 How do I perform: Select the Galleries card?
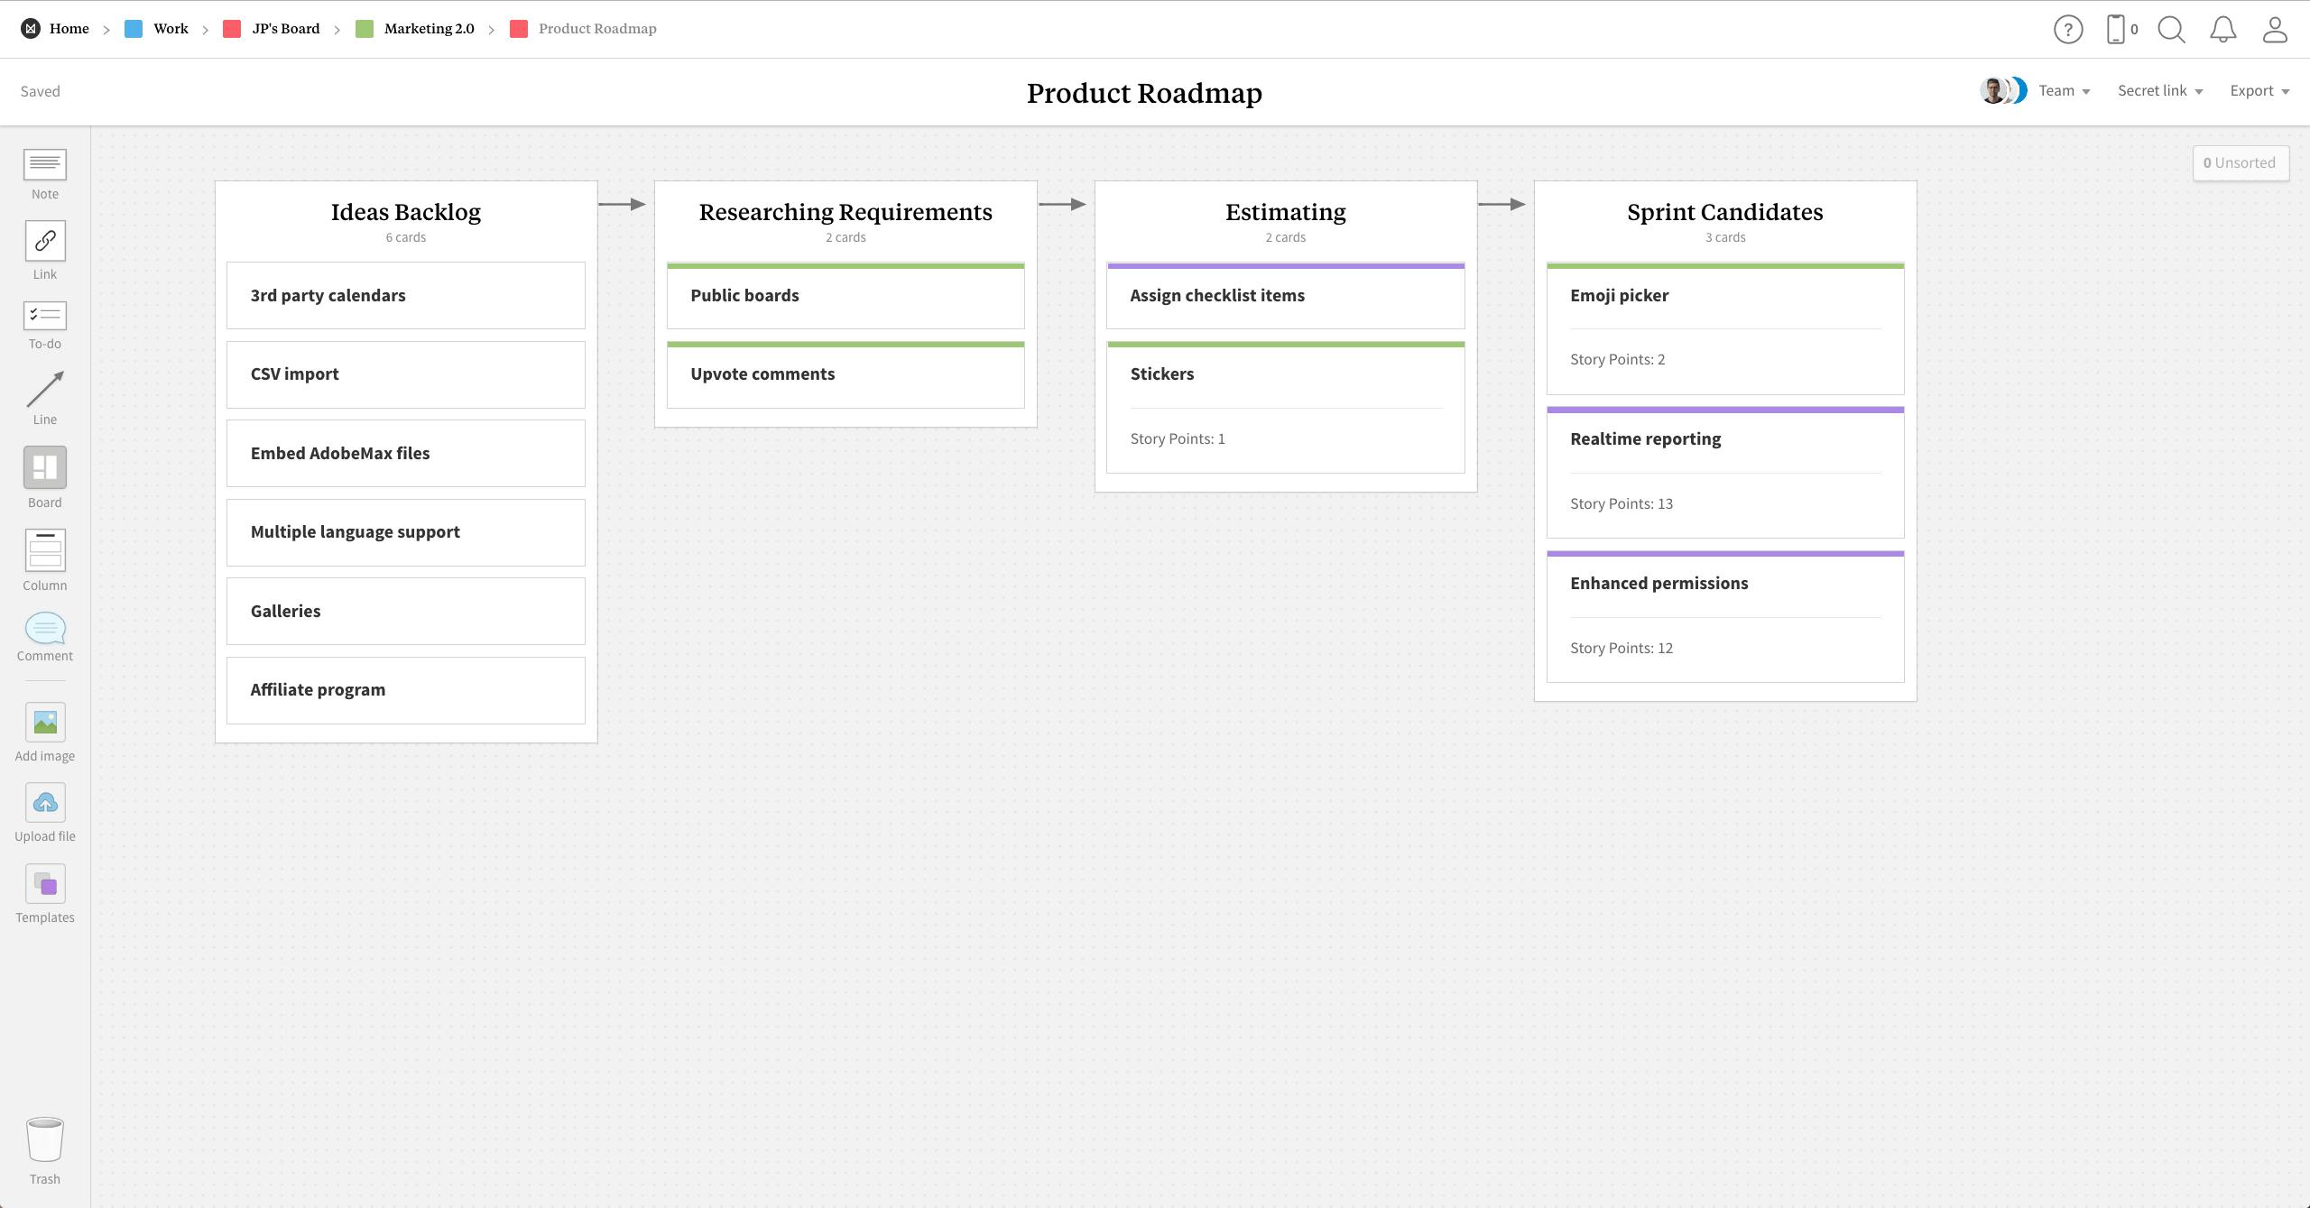pyautogui.click(x=406, y=612)
